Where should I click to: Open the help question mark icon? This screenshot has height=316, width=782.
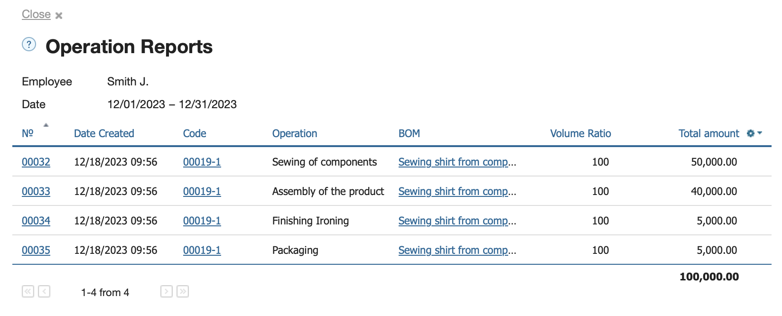(29, 45)
